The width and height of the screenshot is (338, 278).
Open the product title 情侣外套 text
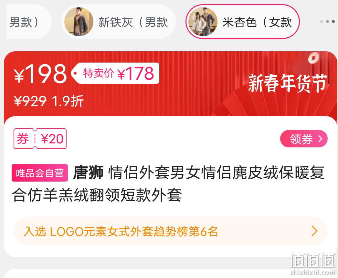pos(168,184)
